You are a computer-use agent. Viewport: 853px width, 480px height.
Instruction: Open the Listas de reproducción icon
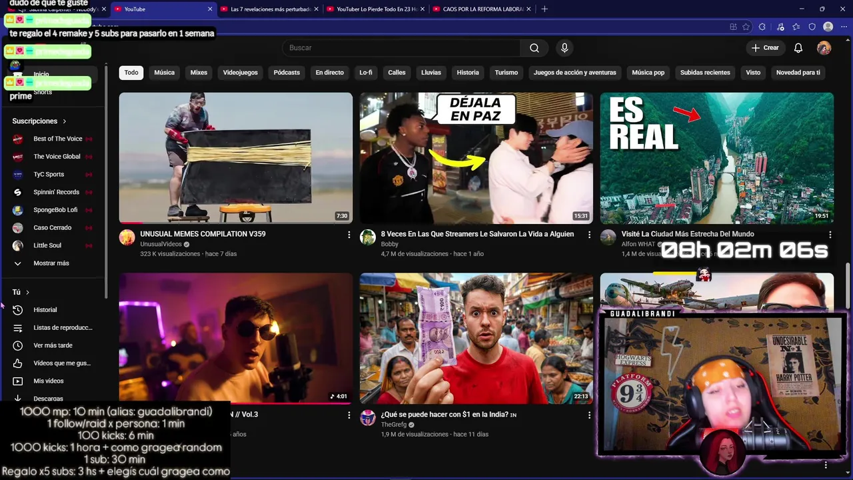tap(18, 328)
